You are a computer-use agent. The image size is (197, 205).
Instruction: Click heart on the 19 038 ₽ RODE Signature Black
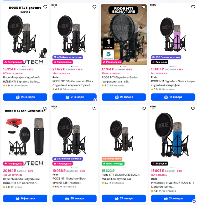[x=95, y=108]
